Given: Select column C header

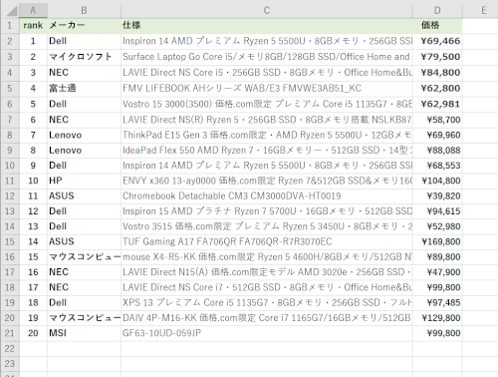Looking at the screenshot, I should coord(267,10).
